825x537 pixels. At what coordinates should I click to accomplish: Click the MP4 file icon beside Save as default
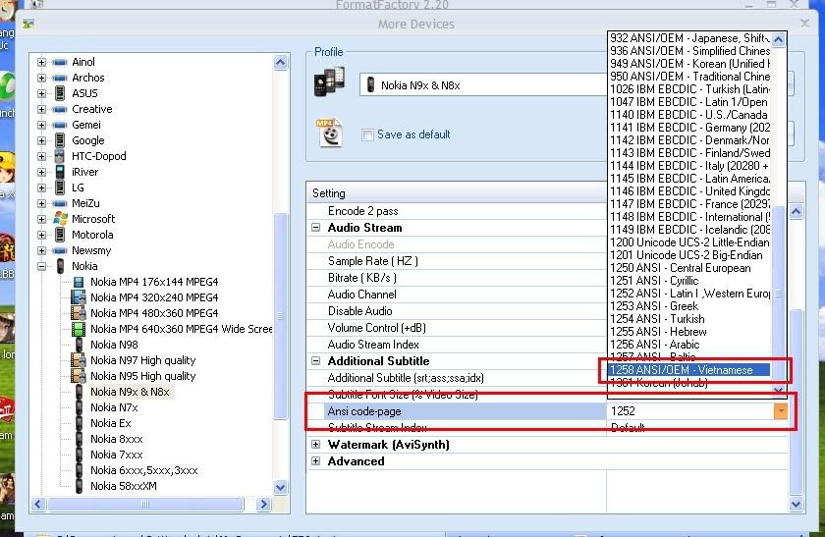coord(329,134)
